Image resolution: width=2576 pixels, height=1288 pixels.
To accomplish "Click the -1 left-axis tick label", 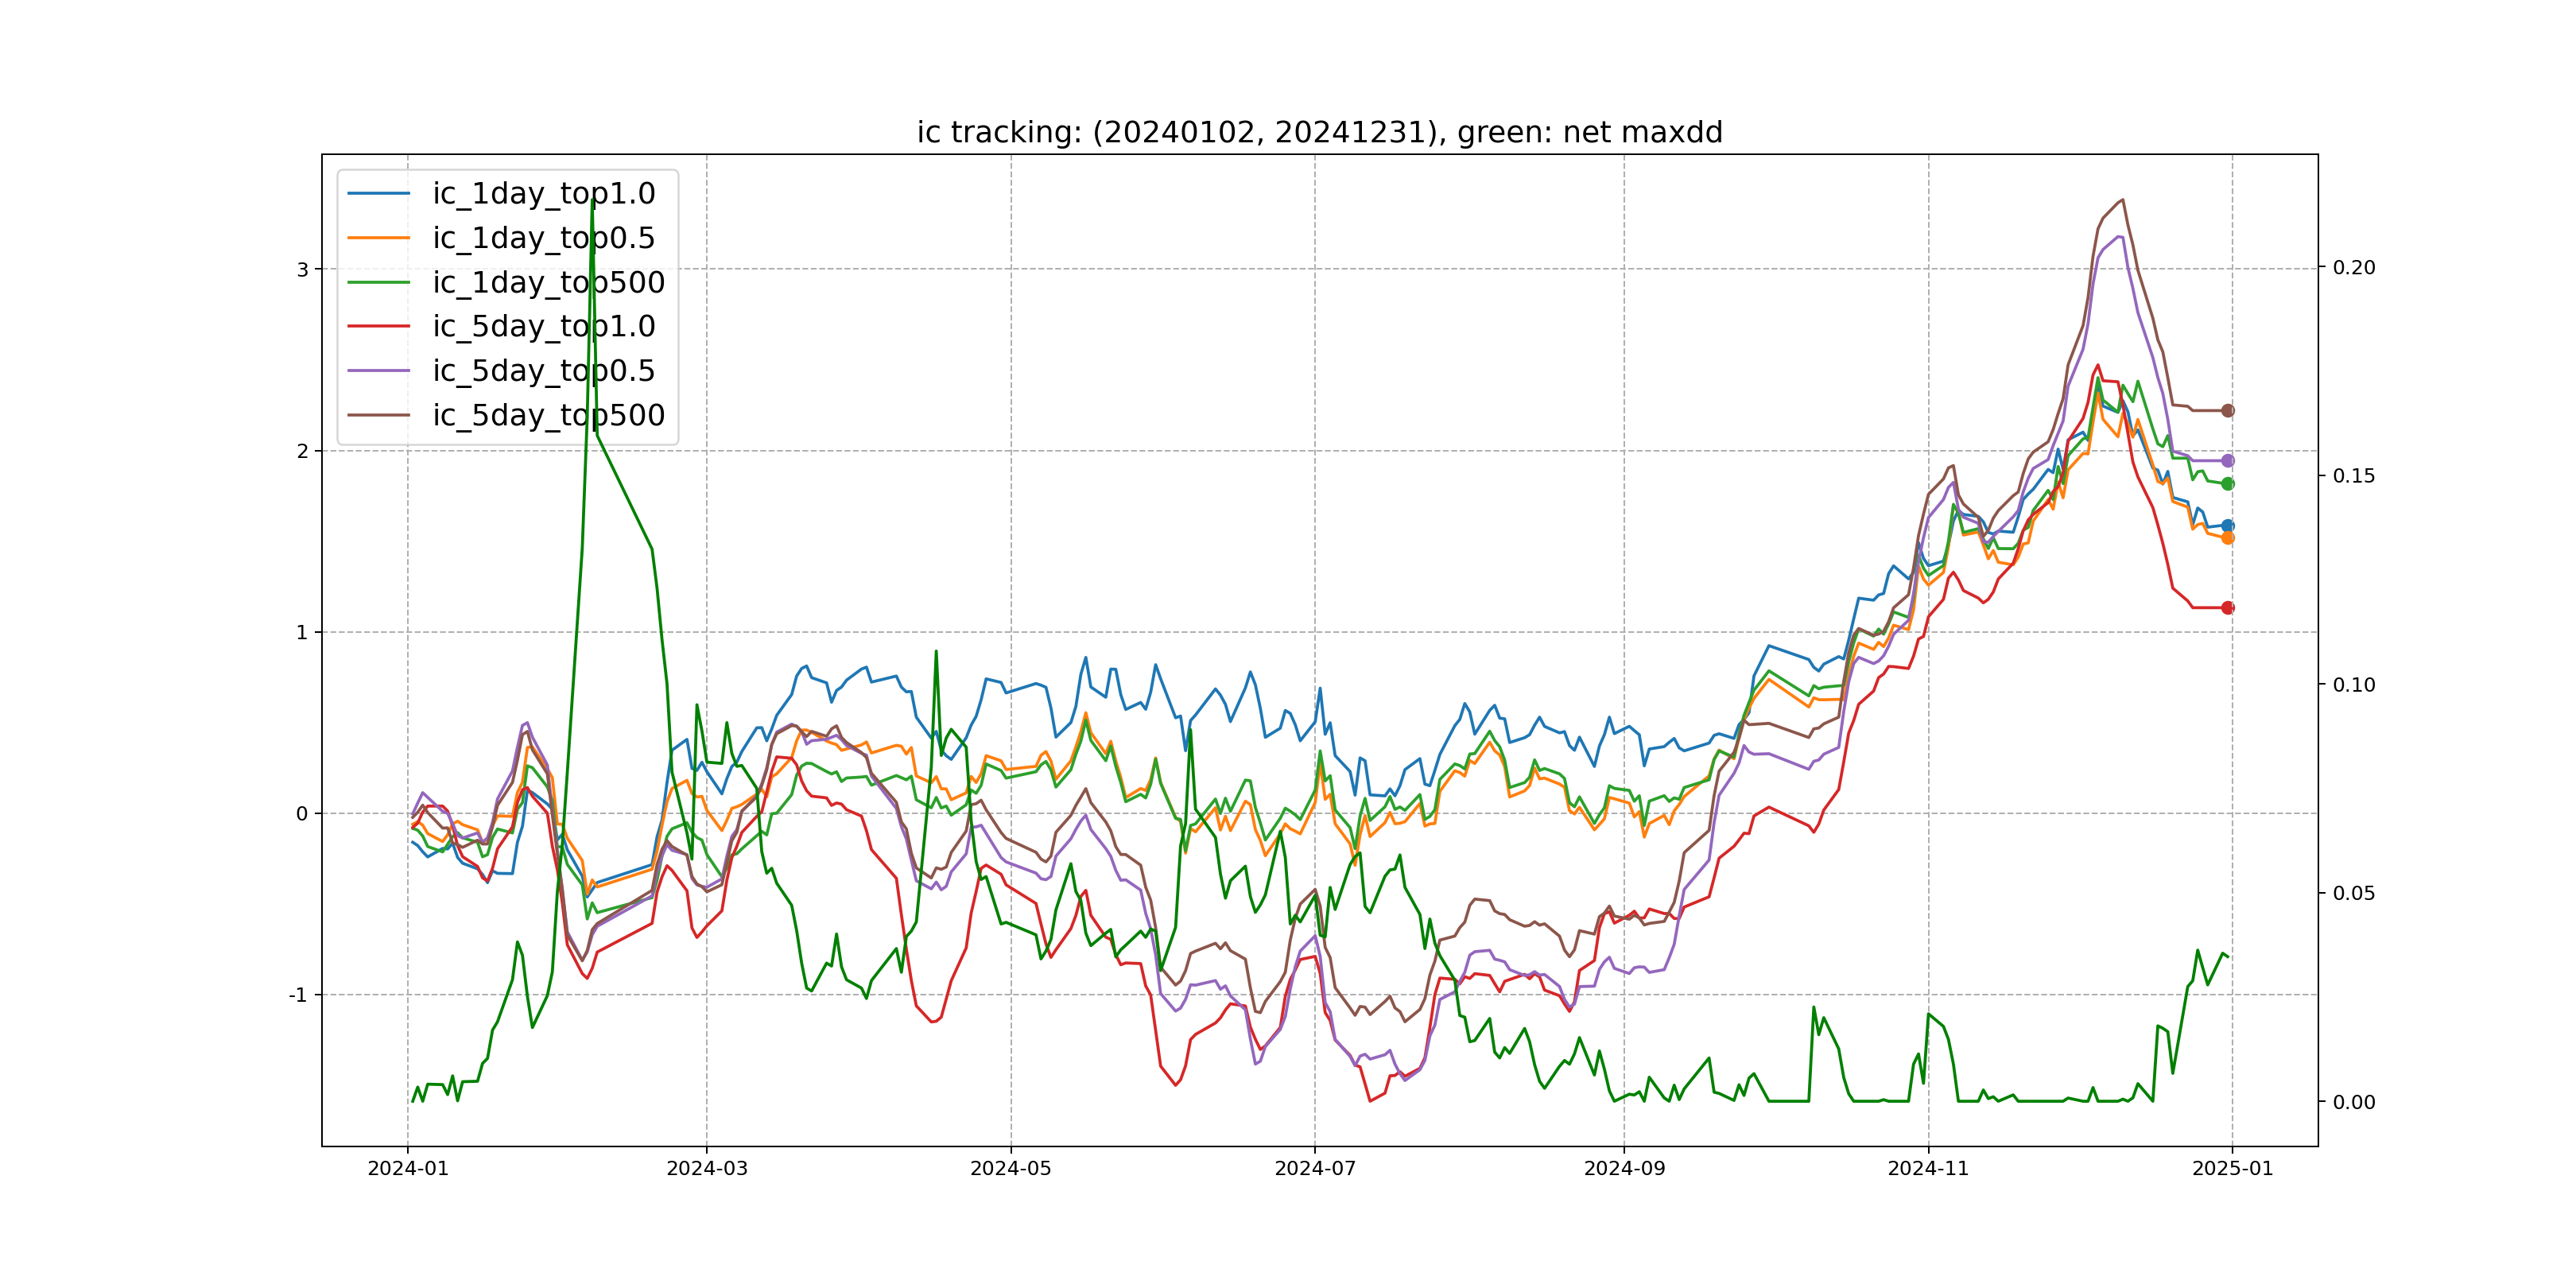I will [x=298, y=996].
